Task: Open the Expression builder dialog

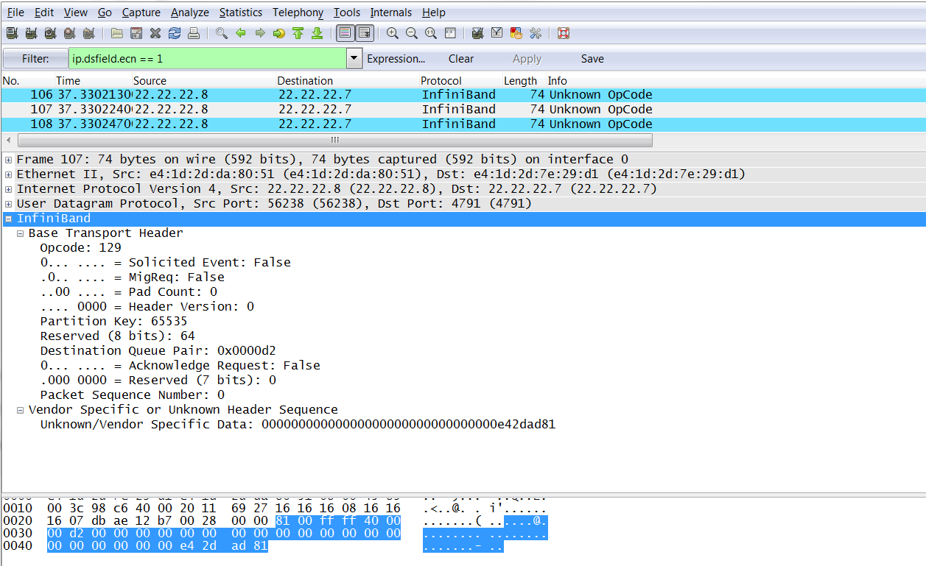Action: (396, 58)
